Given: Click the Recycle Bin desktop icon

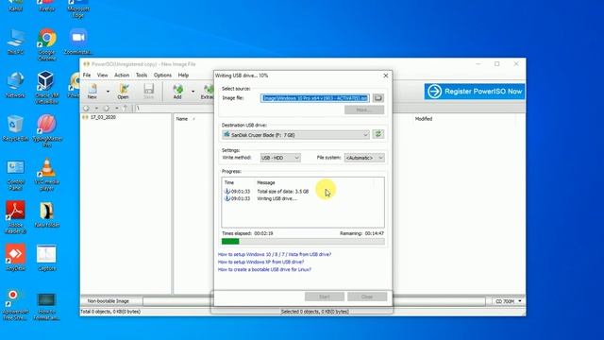Looking at the screenshot, I should pos(15,128).
